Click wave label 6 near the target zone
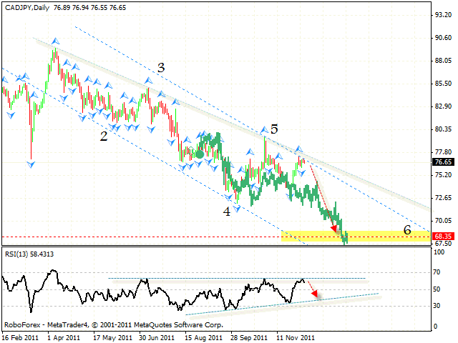Viewport: 458px width, 343px height. [x=406, y=230]
